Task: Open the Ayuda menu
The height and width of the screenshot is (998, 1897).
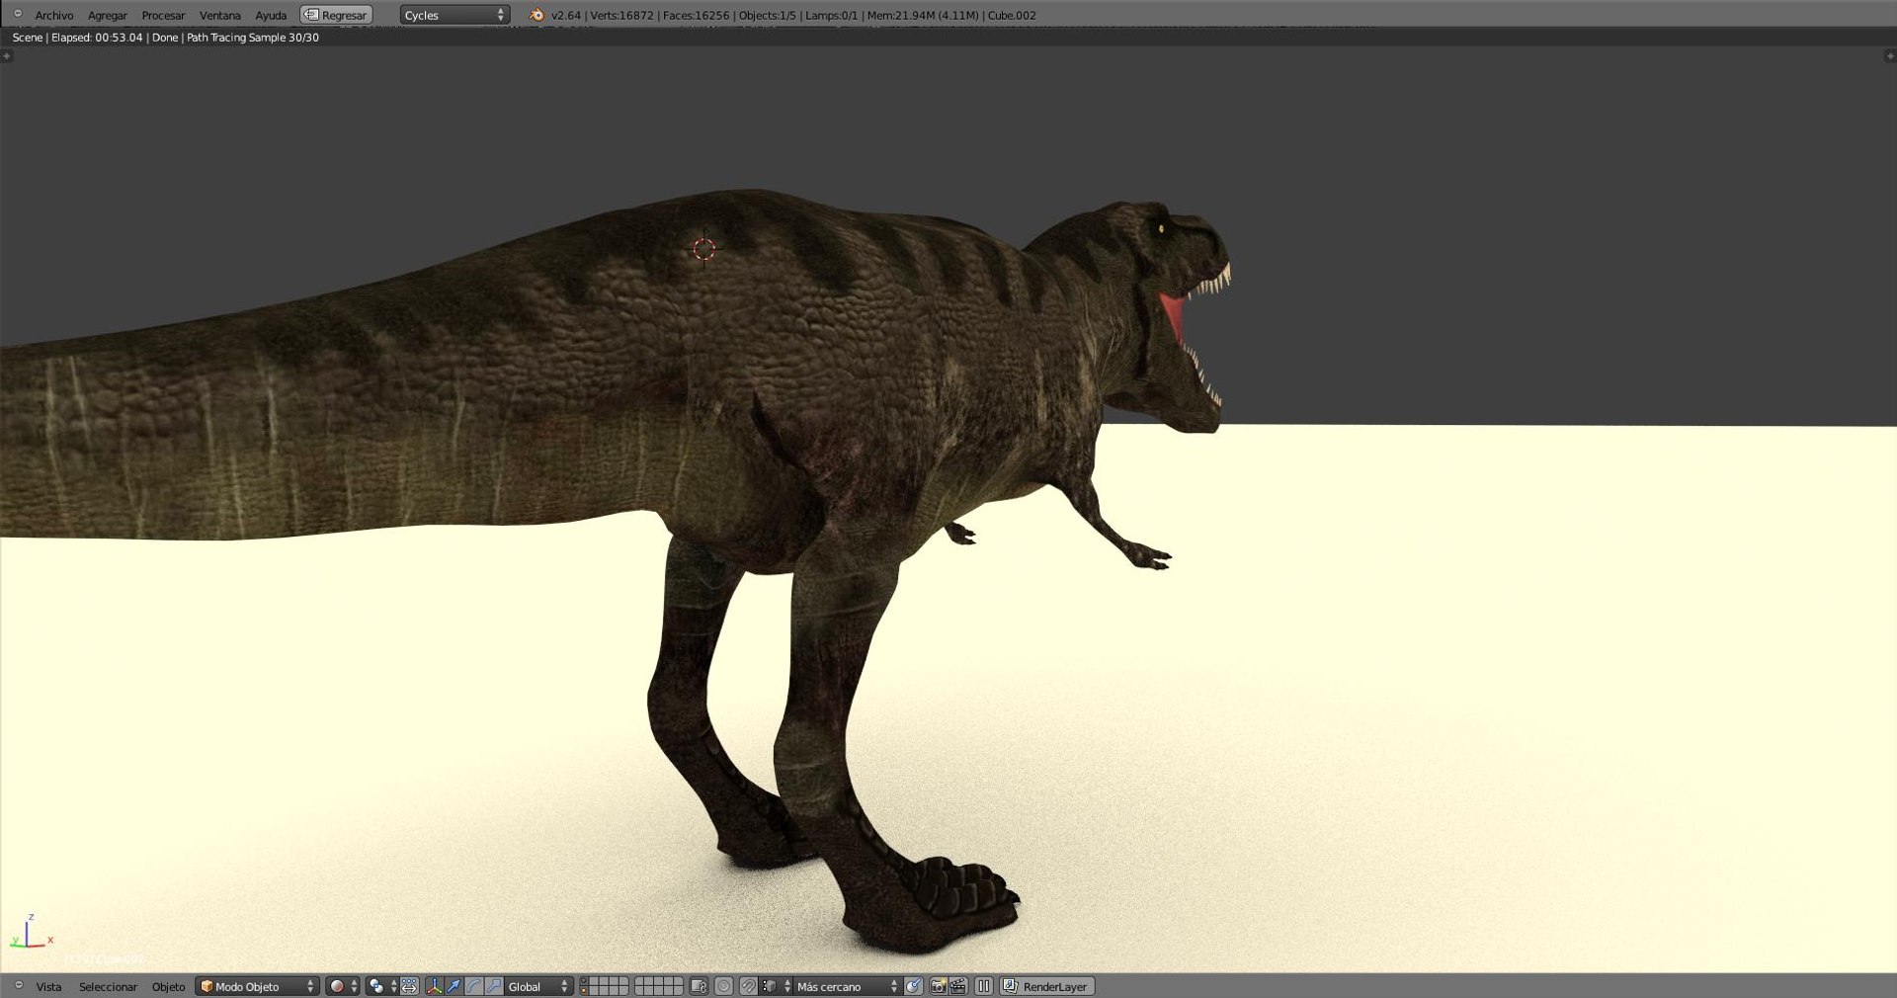Action: click(x=271, y=15)
